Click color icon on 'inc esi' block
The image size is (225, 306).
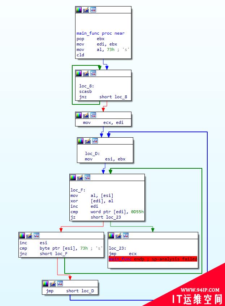(22, 236)
